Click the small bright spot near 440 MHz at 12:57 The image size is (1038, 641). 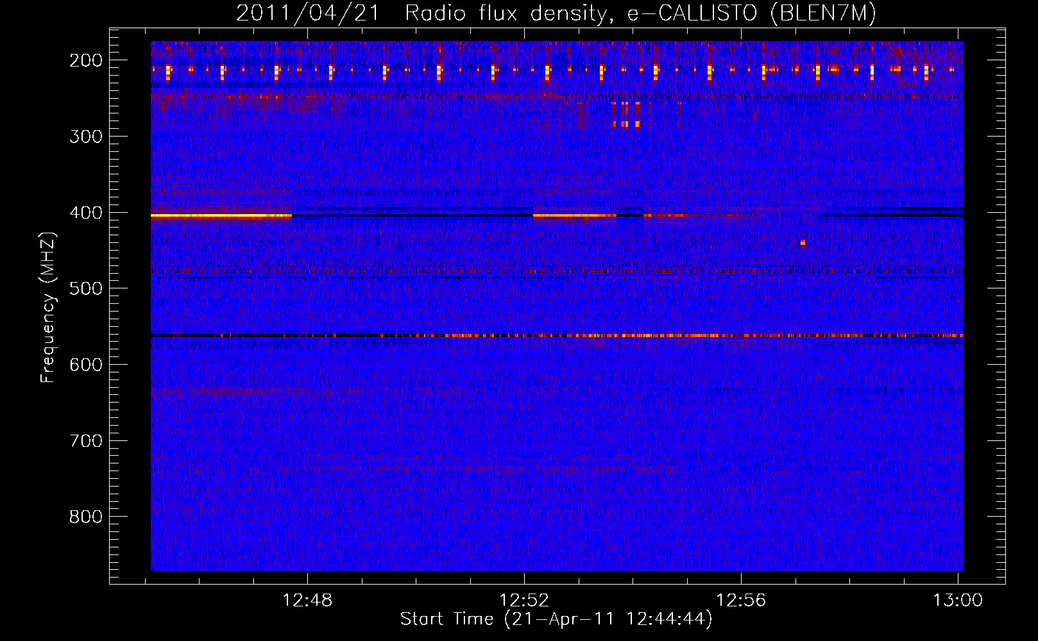click(x=803, y=243)
